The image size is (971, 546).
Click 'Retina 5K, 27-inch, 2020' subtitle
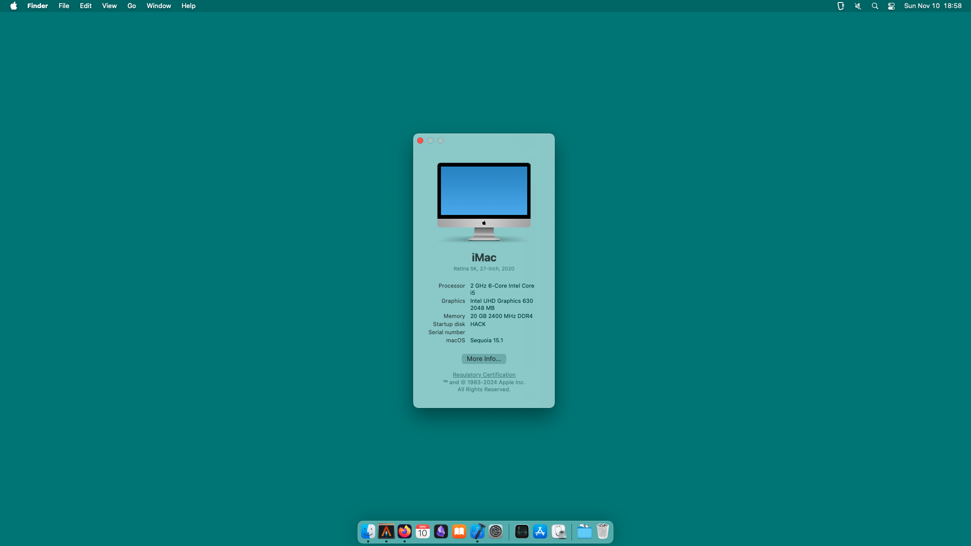click(484, 269)
